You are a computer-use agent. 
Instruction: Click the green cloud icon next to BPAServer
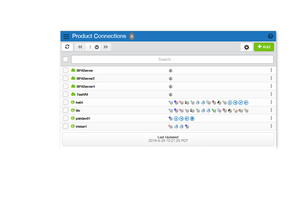click(73, 70)
